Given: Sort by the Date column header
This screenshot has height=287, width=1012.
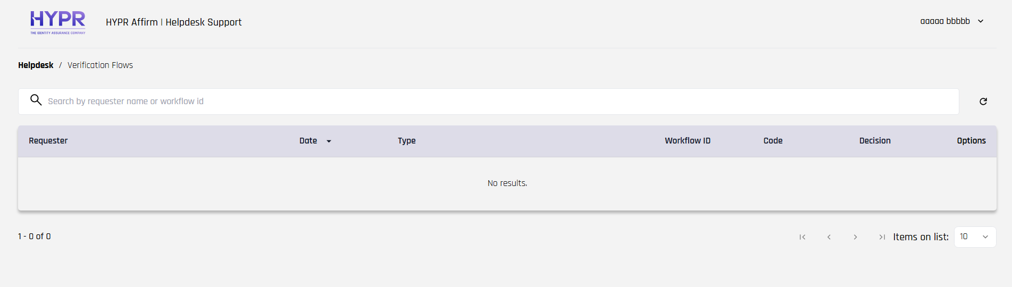Looking at the screenshot, I should 308,141.
